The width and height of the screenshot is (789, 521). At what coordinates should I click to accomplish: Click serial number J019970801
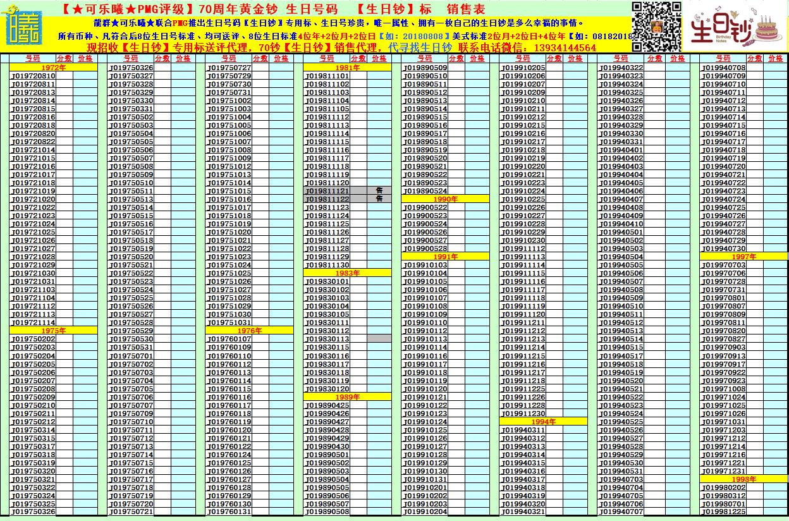pyautogui.click(x=724, y=298)
